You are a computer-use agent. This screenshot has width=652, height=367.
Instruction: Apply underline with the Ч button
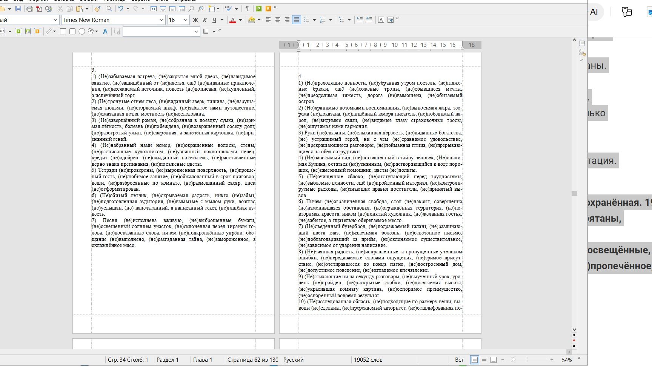(214, 20)
